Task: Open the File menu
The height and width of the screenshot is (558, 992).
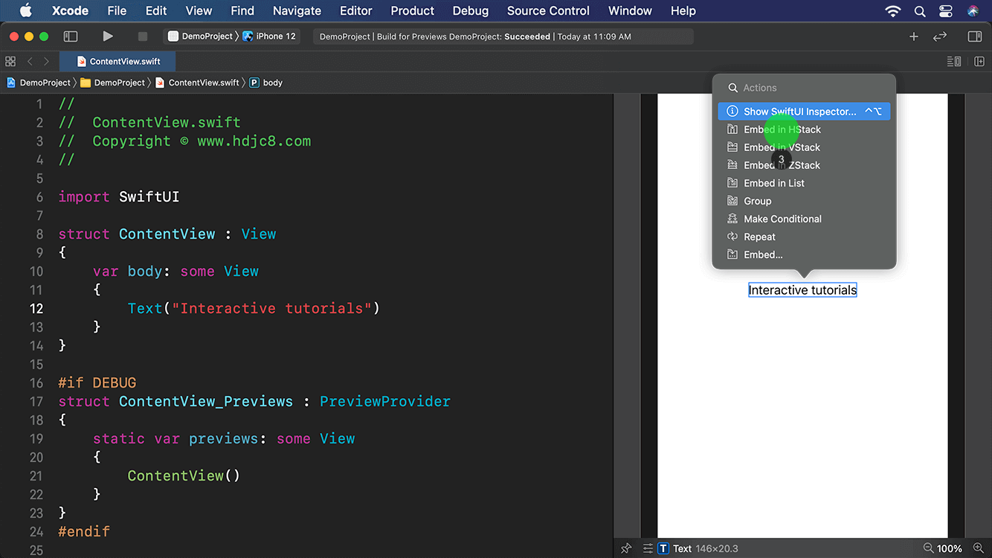Action: tap(117, 10)
